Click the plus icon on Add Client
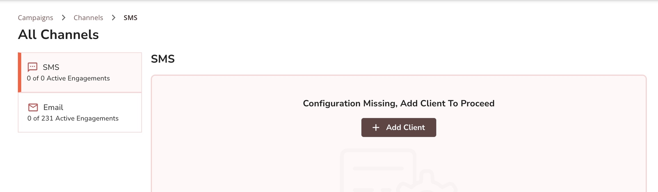Screen dimensions: 658x192 click(x=376, y=128)
